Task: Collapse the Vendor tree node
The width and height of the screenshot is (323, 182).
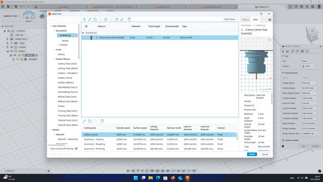Action: (x=51, y=130)
